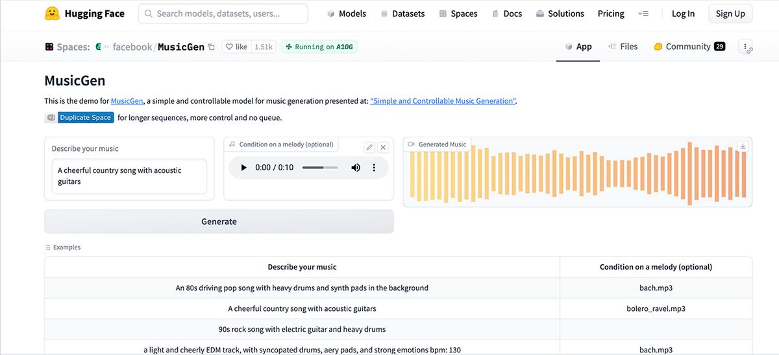
Task: Switch to the Files tab
Action: [x=623, y=47]
